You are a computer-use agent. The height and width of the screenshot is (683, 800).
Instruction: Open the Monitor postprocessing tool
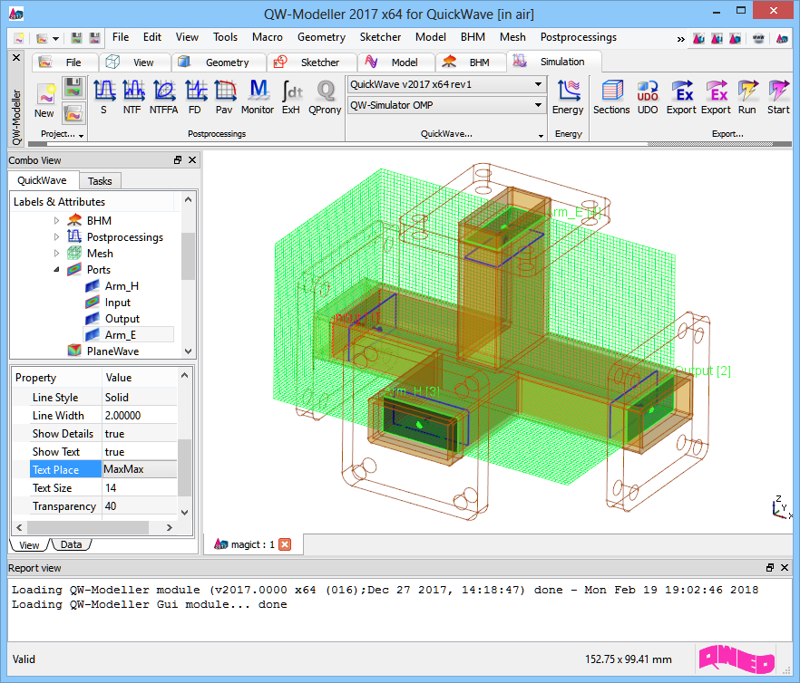258,96
